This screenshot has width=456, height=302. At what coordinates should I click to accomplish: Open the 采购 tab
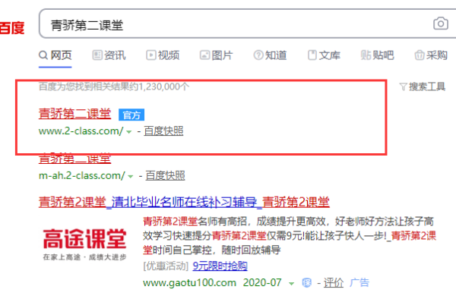(431, 55)
